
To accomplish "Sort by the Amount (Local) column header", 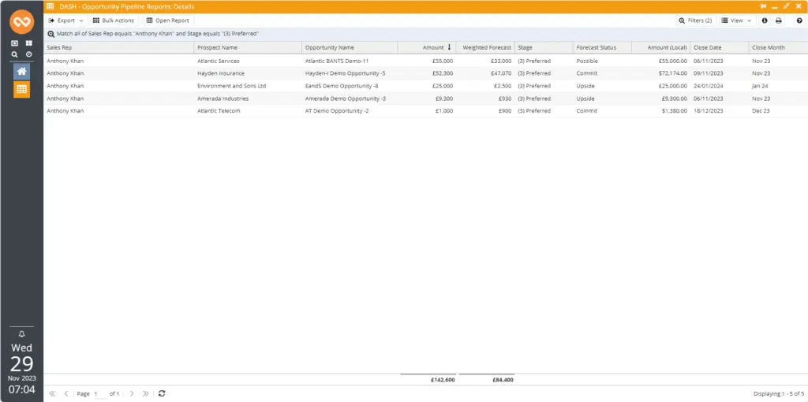I will point(661,47).
